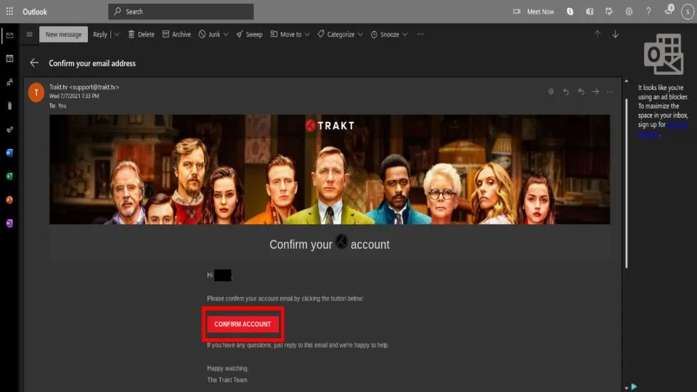Screen dimensions: 697x392
Task: Open the Files attachment icon in left rail
Action: (9, 106)
